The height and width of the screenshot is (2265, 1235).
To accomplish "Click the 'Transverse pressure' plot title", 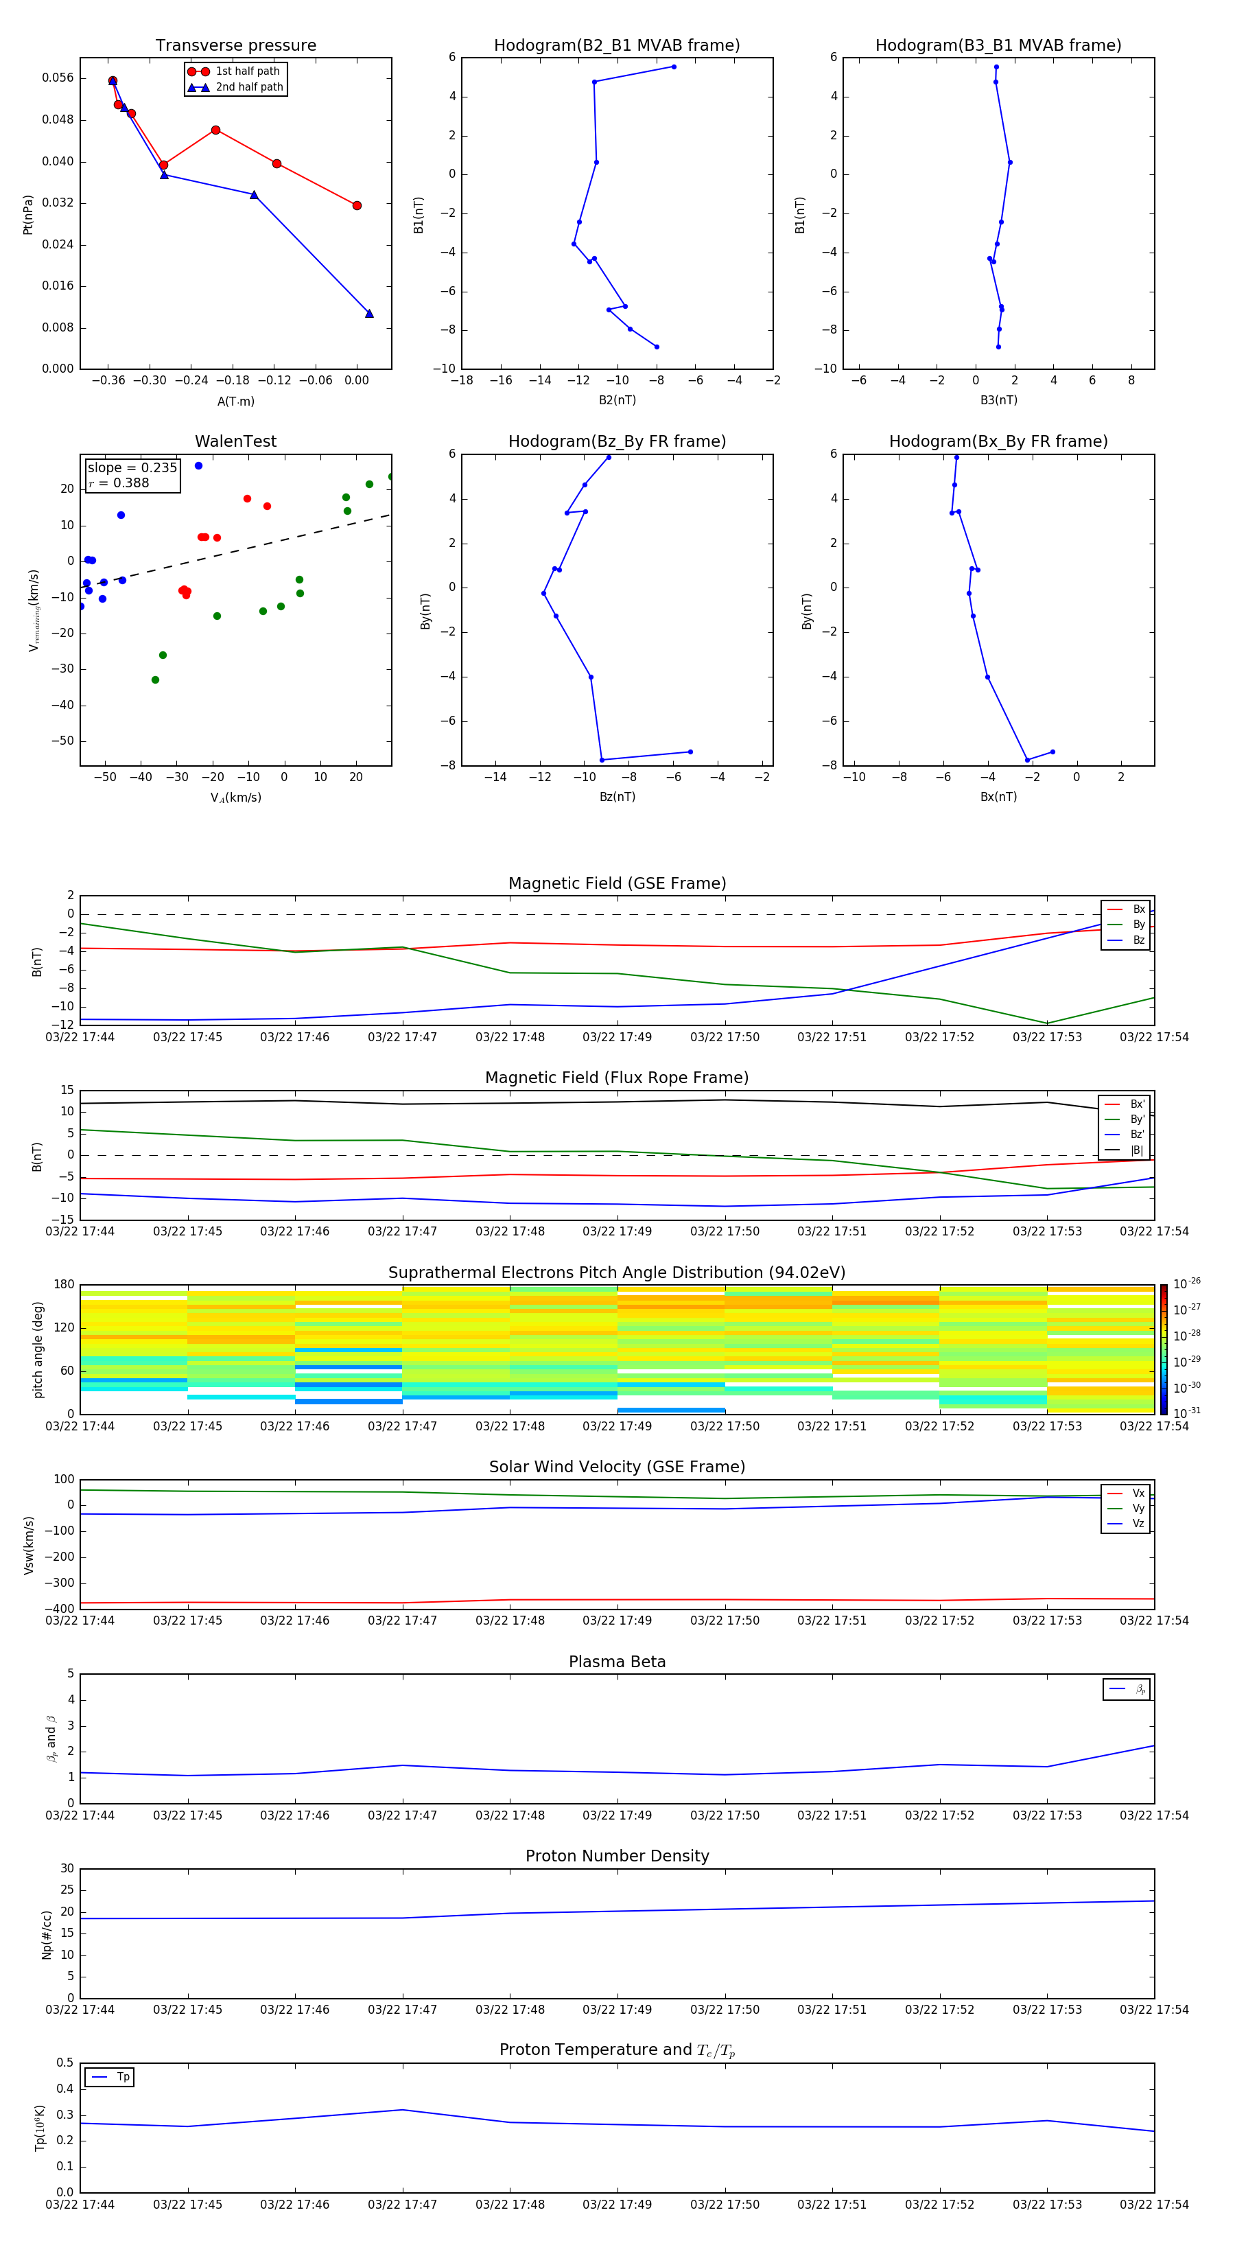I will point(235,46).
